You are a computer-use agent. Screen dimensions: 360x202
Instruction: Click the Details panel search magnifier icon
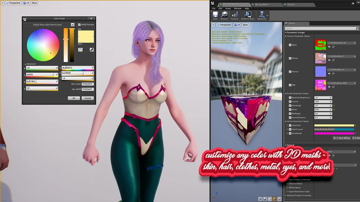click(357, 28)
